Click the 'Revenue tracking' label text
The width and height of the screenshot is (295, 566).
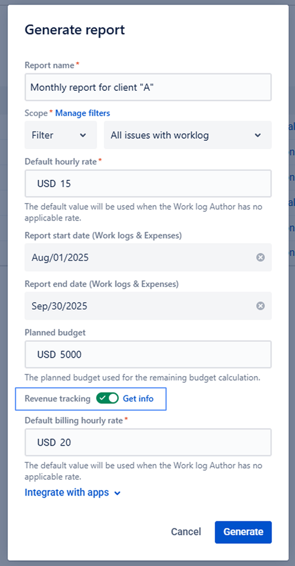coord(58,399)
